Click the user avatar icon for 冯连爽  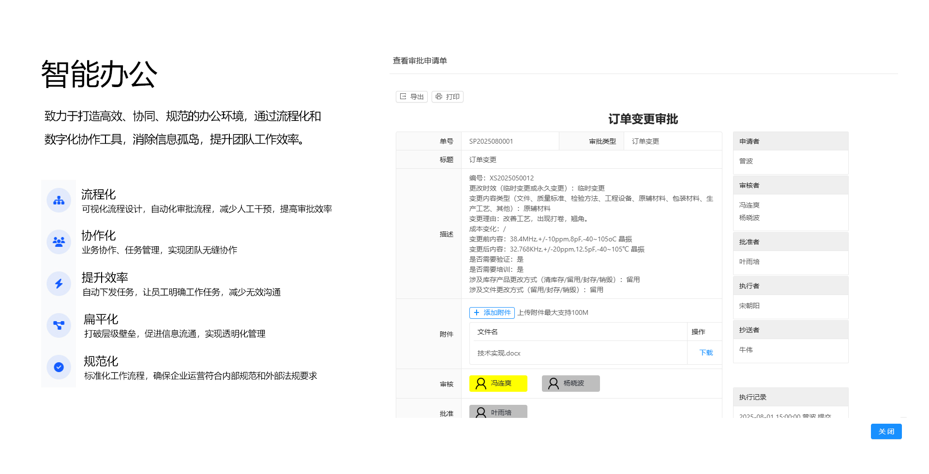coord(480,384)
